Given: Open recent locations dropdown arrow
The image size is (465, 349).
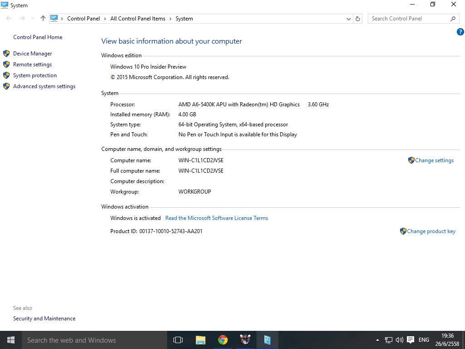Looking at the screenshot, I should (33, 18).
